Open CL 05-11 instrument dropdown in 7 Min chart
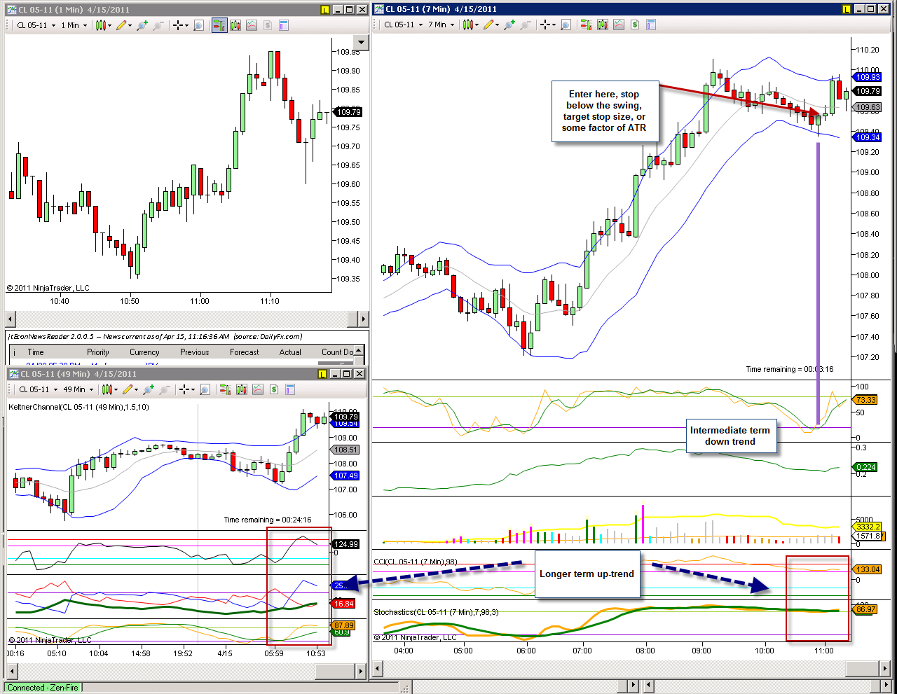Viewport: 897px width, 694px height. [x=403, y=25]
